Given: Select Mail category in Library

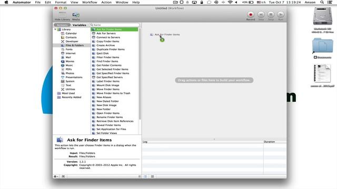Looking at the screenshot, I should tap(68, 57).
